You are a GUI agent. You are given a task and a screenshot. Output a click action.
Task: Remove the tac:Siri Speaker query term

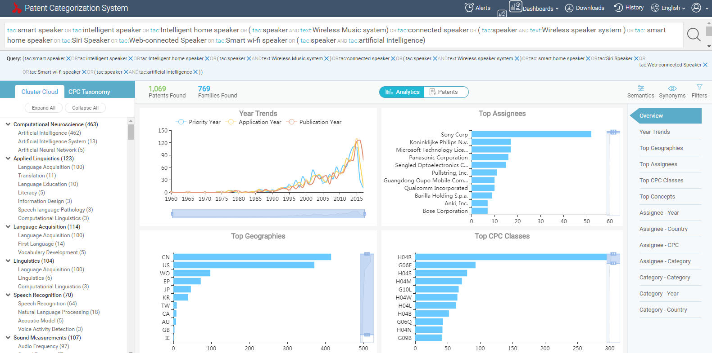636,58
